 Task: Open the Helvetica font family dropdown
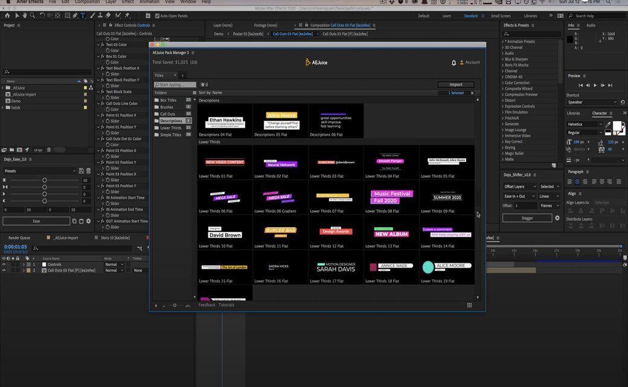585,124
